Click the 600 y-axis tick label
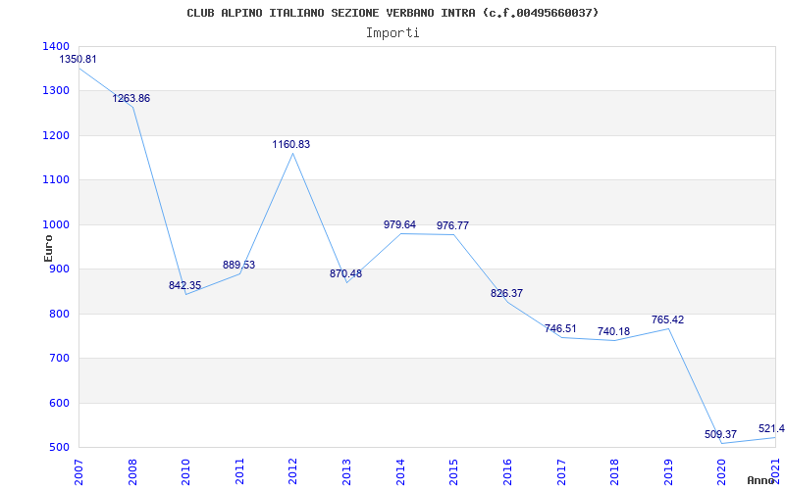Screen dimensions: 785x490 point(60,403)
